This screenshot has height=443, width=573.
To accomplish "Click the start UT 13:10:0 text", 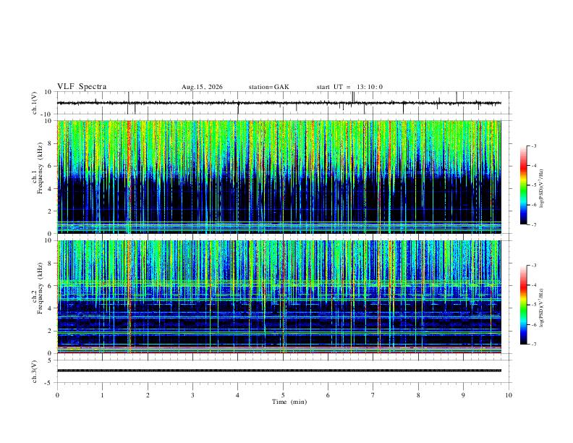I will (349, 87).
